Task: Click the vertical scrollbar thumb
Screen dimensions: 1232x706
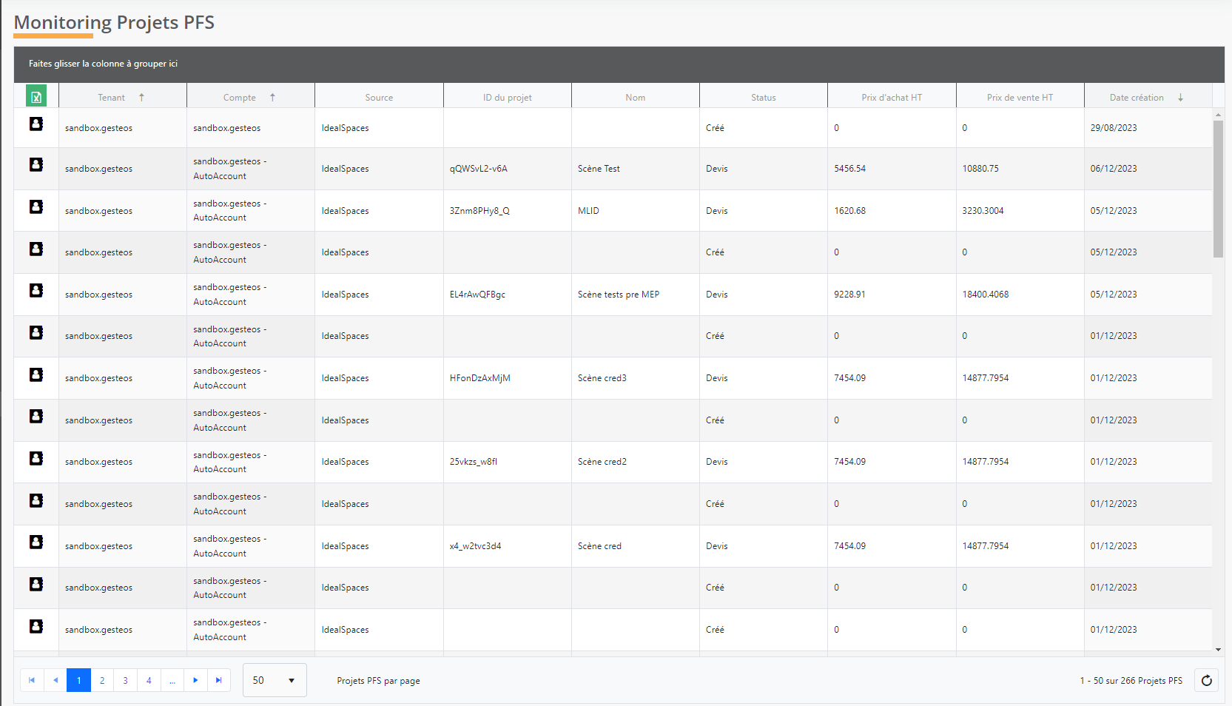Action: point(1218,189)
